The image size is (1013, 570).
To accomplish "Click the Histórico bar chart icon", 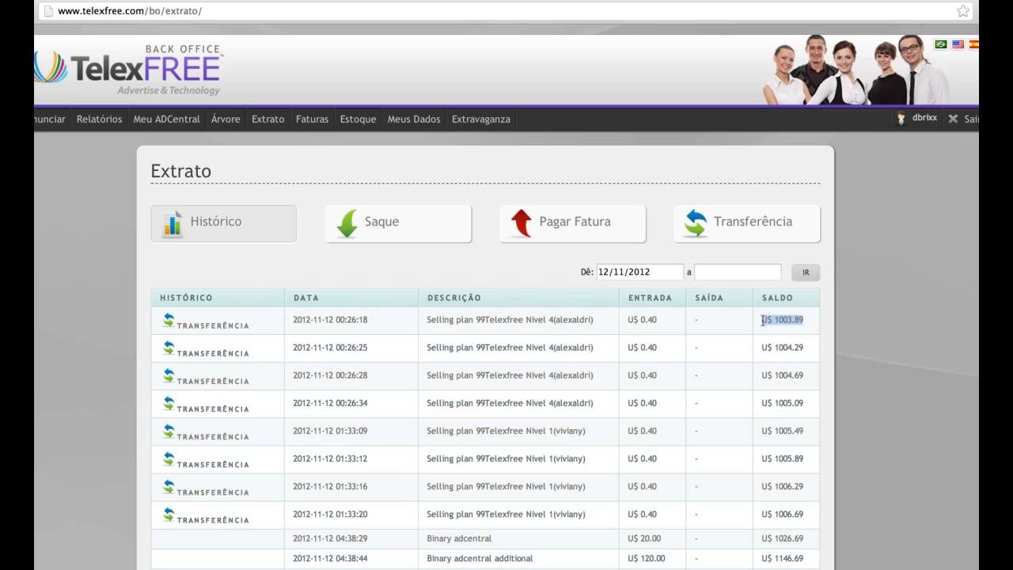I will [173, 224].
